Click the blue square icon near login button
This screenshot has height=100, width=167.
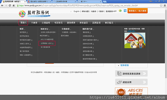[125, 11]
